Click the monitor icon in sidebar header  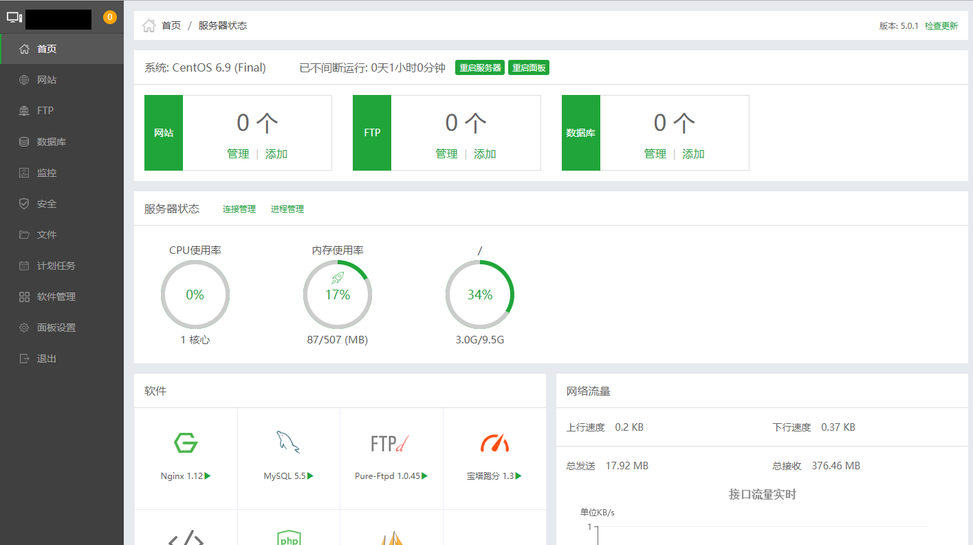(x=14, y=18)
